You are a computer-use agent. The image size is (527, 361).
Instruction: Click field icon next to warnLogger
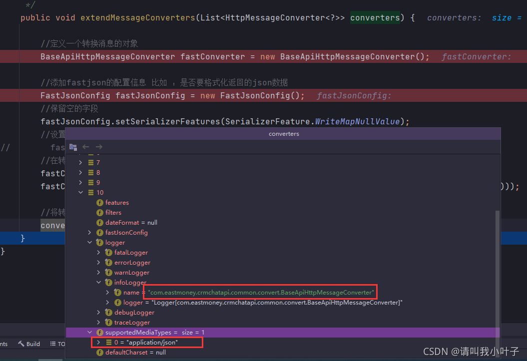(x=108, y=272)
